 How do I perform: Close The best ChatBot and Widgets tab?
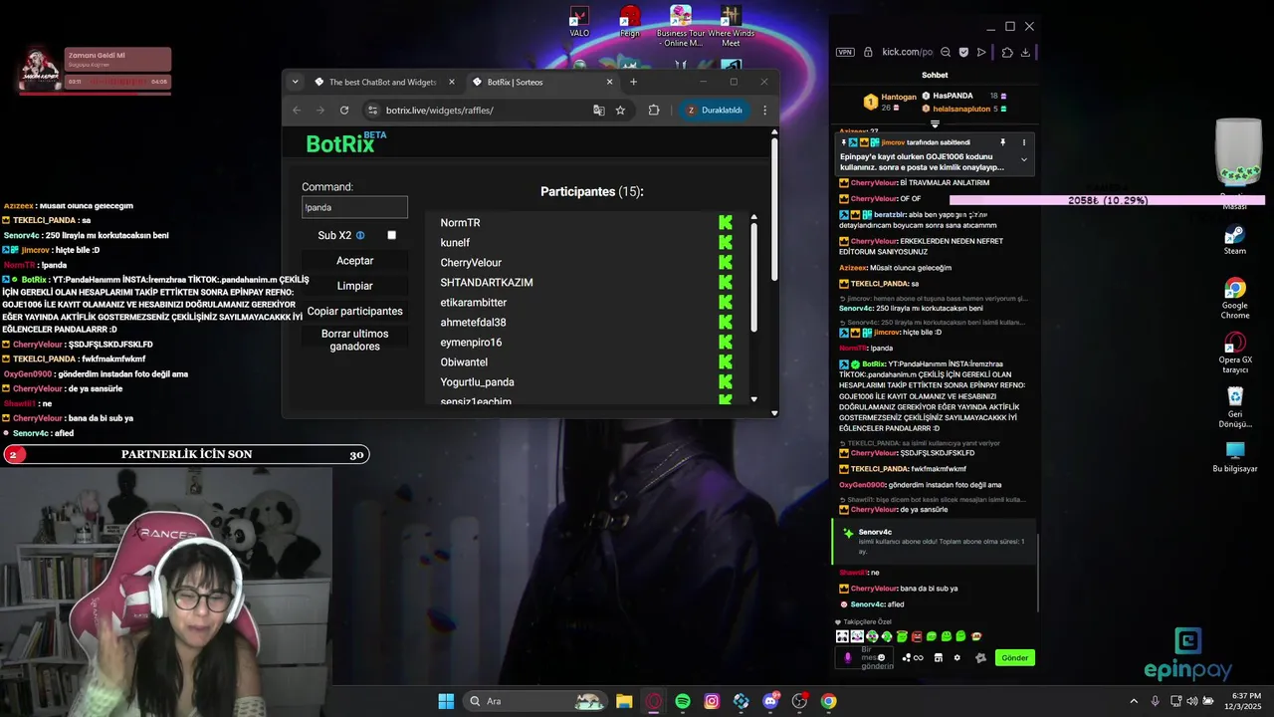coord(453,82)
